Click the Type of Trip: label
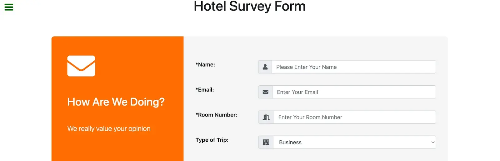The height and width of the screenshot is (161, 500). point(212,140)
